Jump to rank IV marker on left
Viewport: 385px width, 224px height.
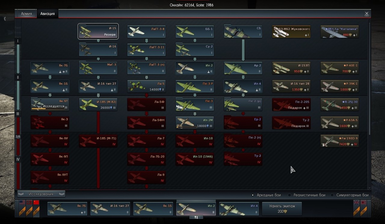(18, 159)
